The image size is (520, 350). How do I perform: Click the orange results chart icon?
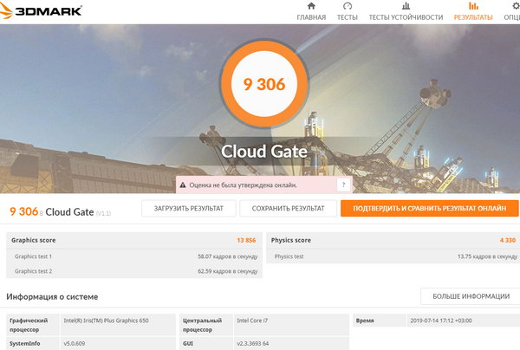tap(473, 6)
